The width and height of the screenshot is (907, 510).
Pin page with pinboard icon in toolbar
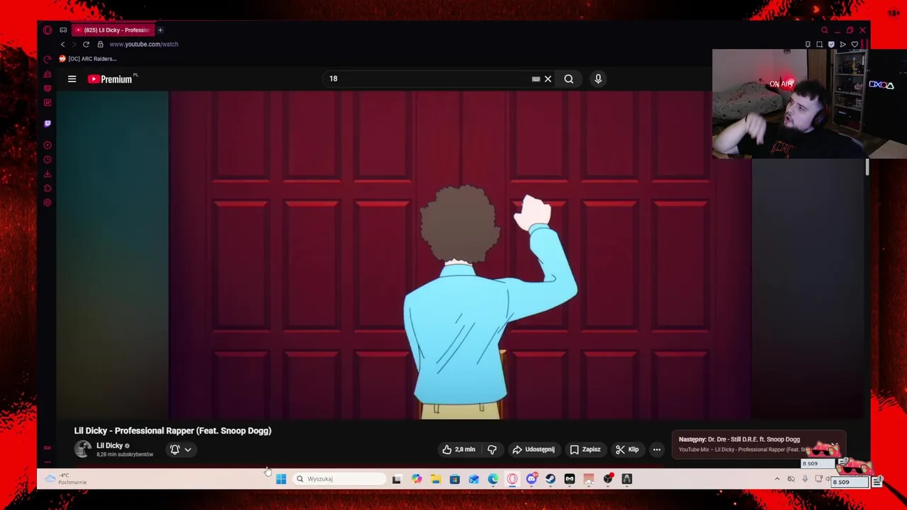tap(808, 45)
